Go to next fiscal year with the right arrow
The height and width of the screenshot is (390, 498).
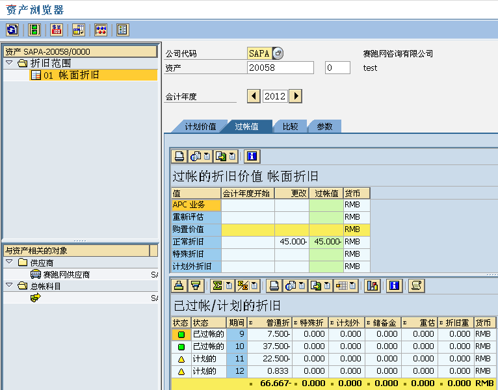point(296,96)
